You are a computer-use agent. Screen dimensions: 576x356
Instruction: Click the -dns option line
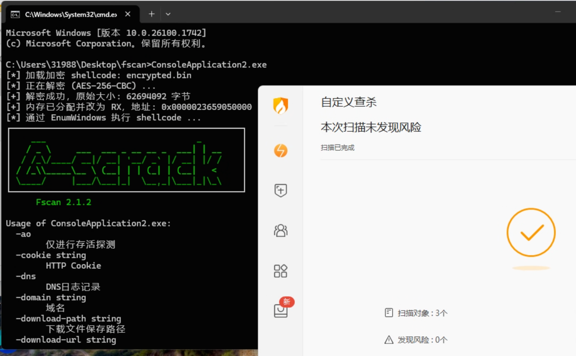point(26,276)
